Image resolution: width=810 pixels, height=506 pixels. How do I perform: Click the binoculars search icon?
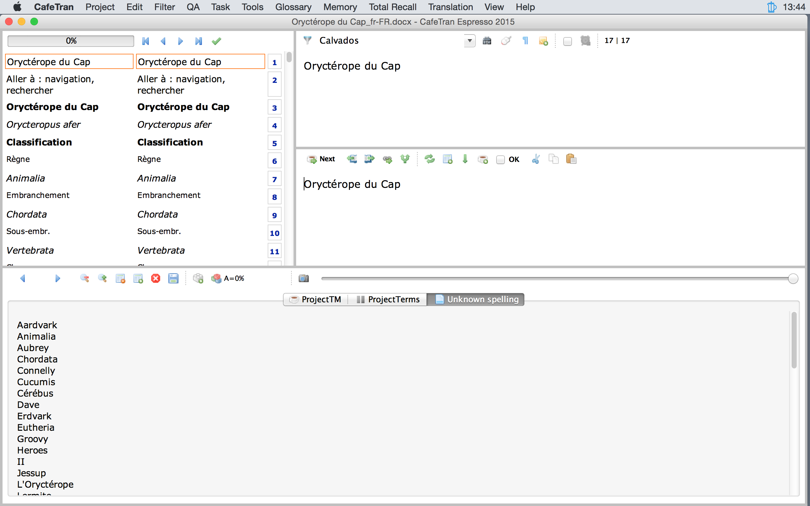[x=487, y=41]
